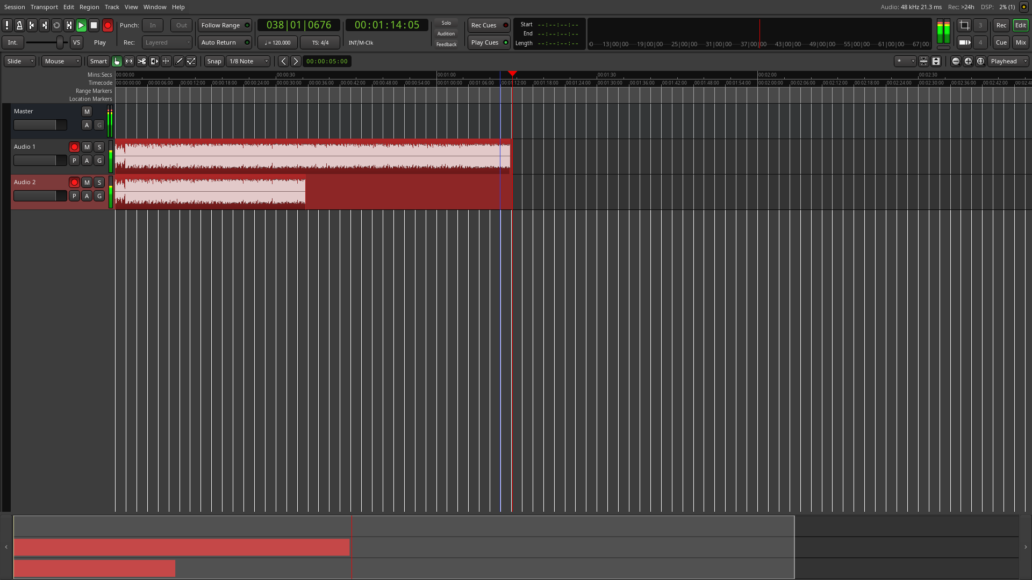Toggle the metronome click icon
1032x580 pixels.
coord(19,25)
